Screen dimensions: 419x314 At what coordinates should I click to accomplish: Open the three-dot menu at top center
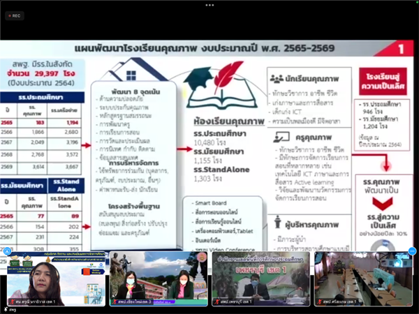[209, 4]
